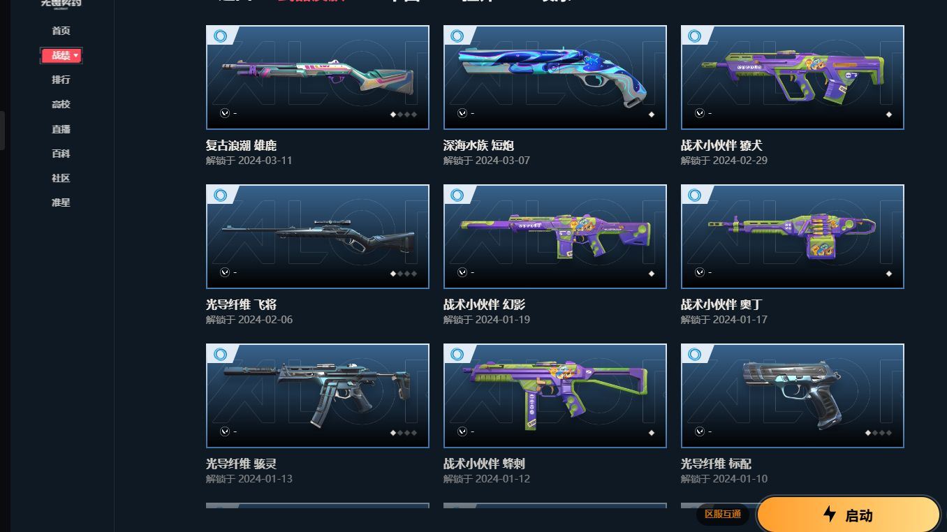Open the 战术小伙伴 幻影 weapon thumbnail

tap(555, 237)
